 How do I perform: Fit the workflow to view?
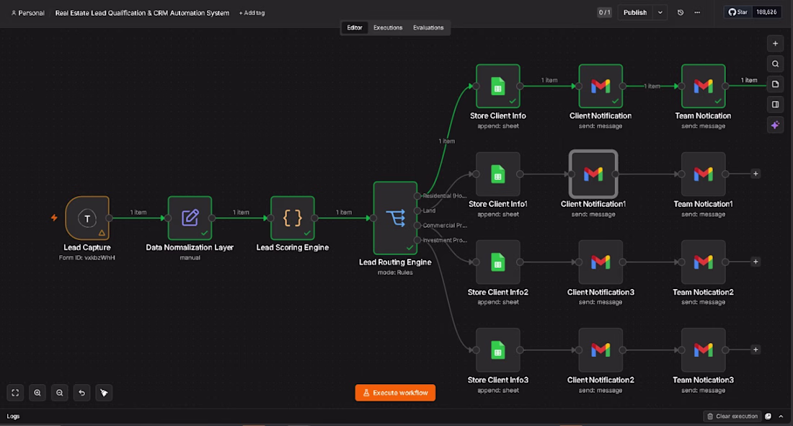click(x=15, y=393)
